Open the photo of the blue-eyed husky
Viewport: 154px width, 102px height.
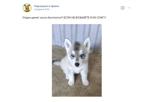[77, 60]
